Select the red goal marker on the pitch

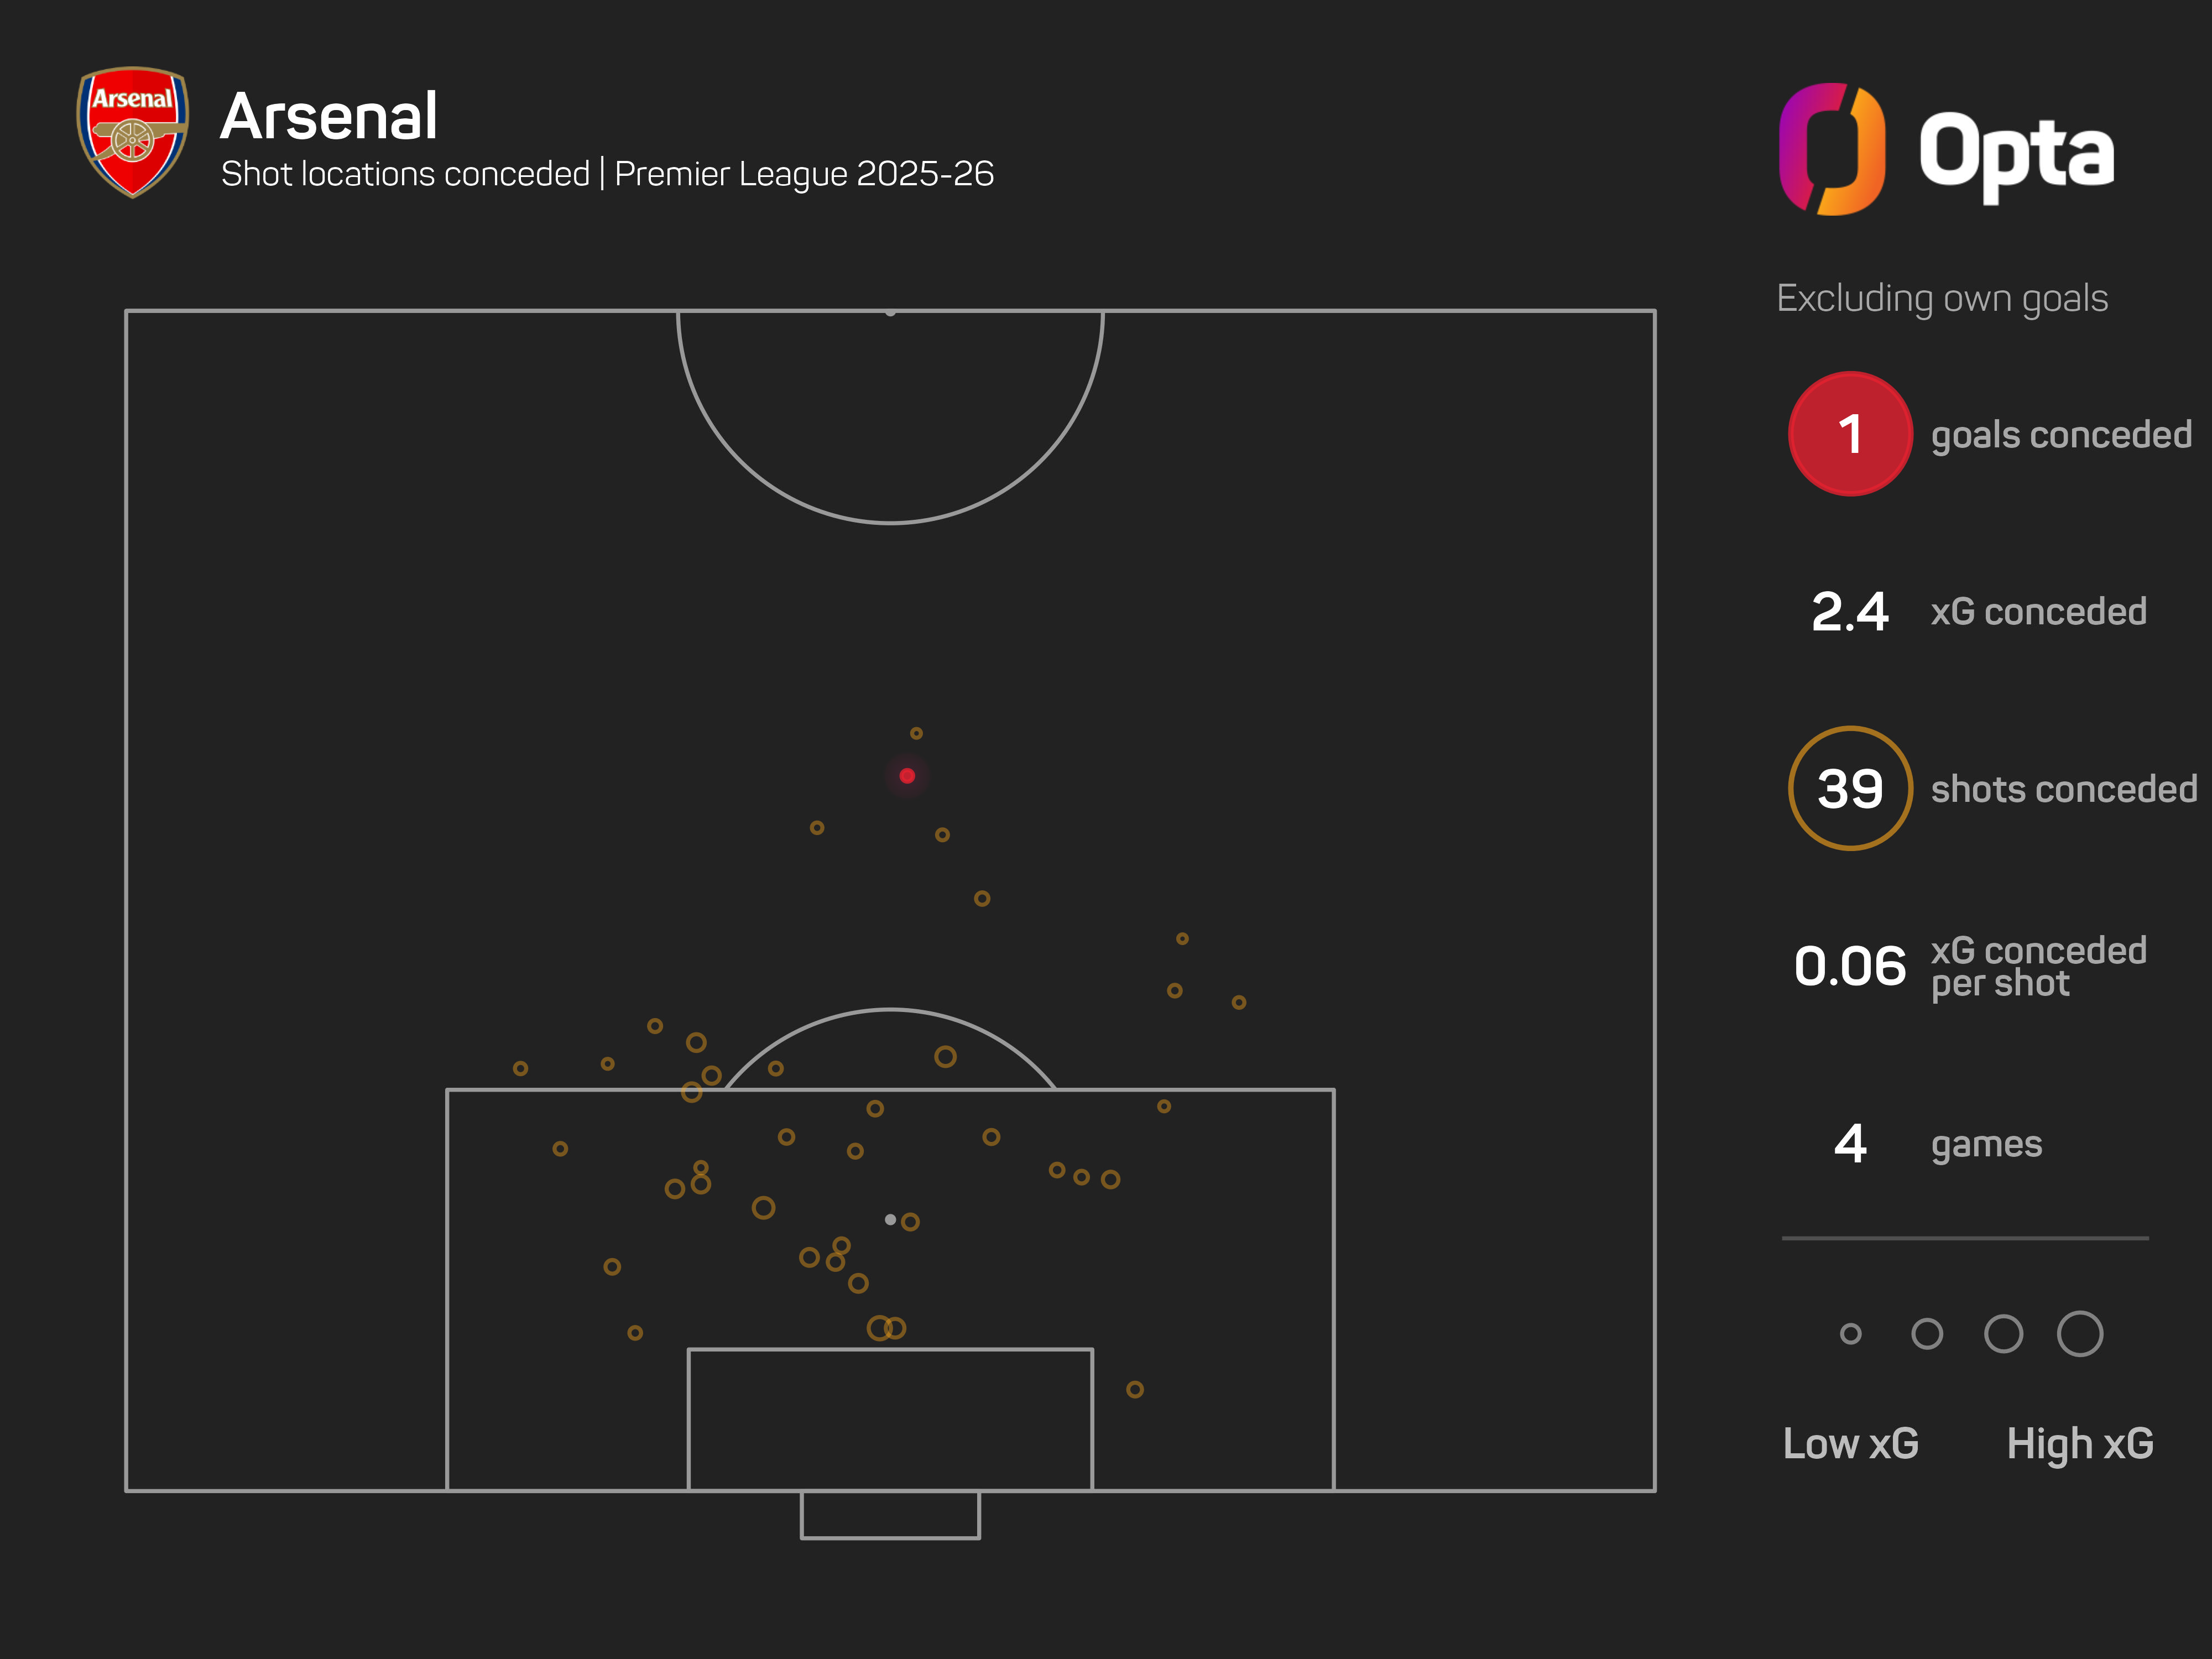click(907, 776)
